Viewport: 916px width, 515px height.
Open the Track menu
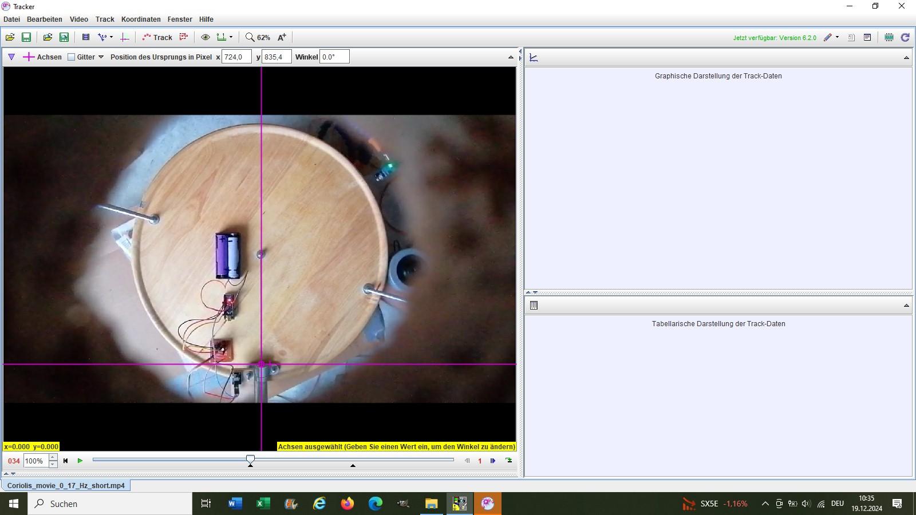pos(105,19)
